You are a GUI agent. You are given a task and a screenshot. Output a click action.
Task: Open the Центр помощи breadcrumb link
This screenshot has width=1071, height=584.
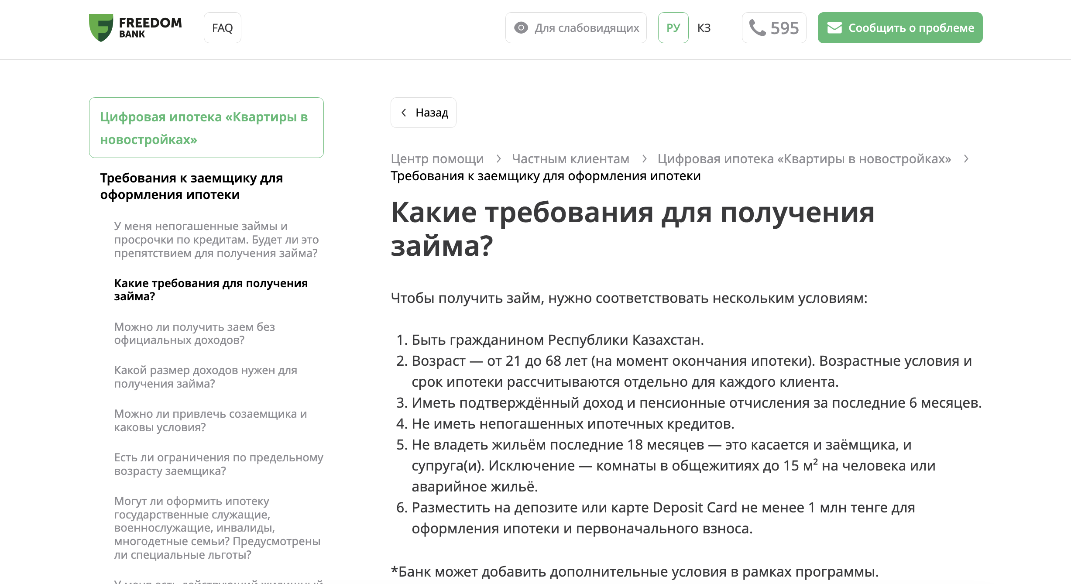point(437,159)
